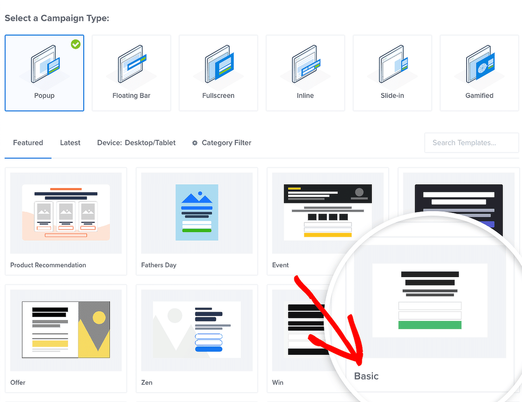Switch to the Latest tab
The image size is (522, 402).
tap(70, 143)
